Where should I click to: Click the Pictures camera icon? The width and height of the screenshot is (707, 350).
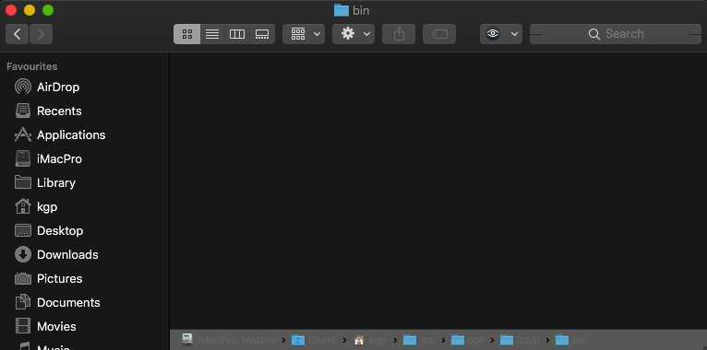(23, 278)
